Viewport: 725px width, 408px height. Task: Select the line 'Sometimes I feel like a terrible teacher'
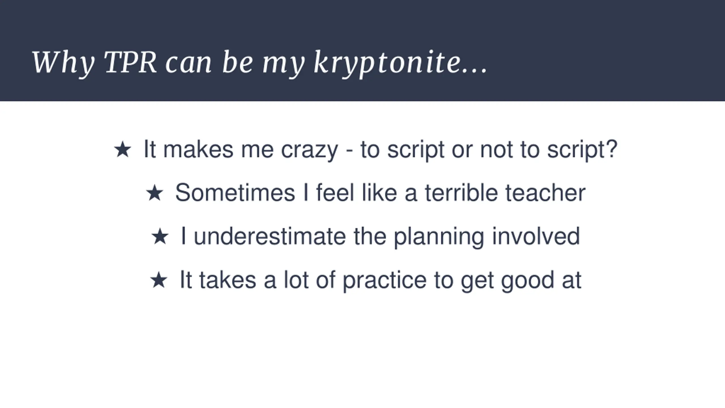tap(380, 193)
